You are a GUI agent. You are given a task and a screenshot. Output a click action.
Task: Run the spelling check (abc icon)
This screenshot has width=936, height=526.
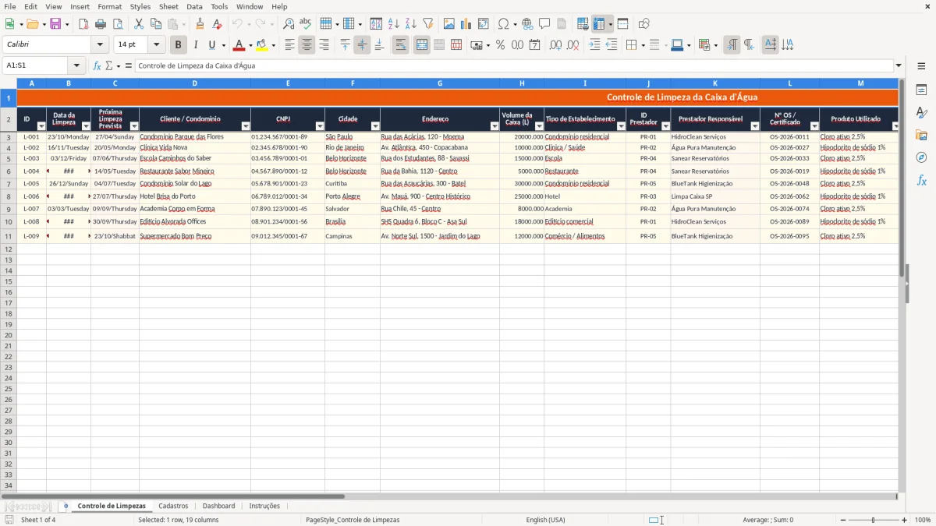coord(305,24)
